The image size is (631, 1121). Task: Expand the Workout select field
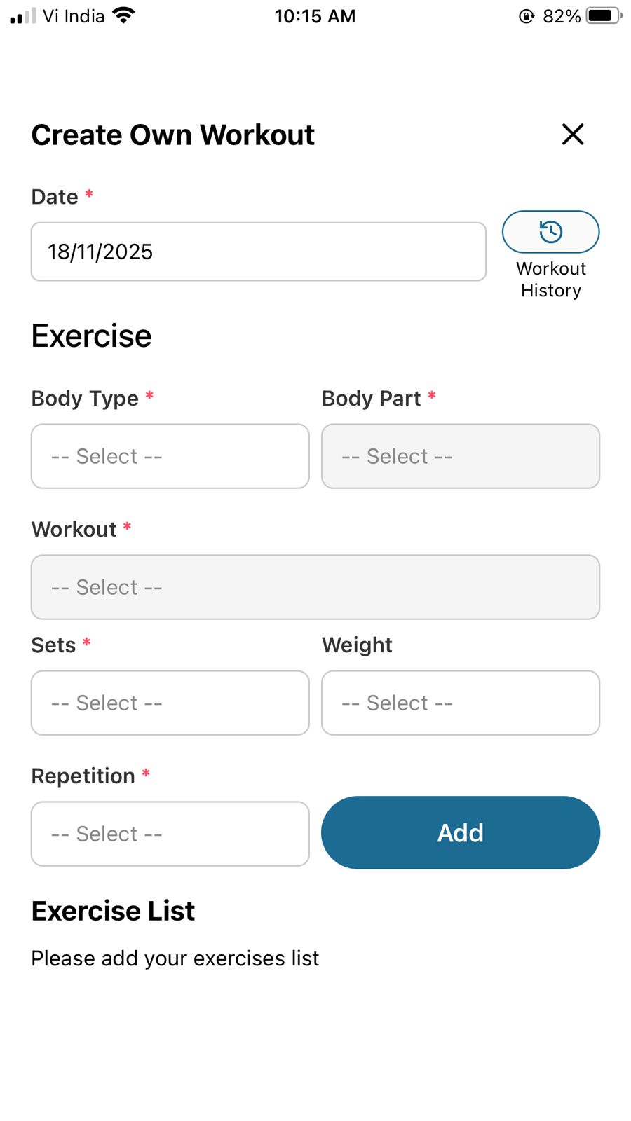315,587
